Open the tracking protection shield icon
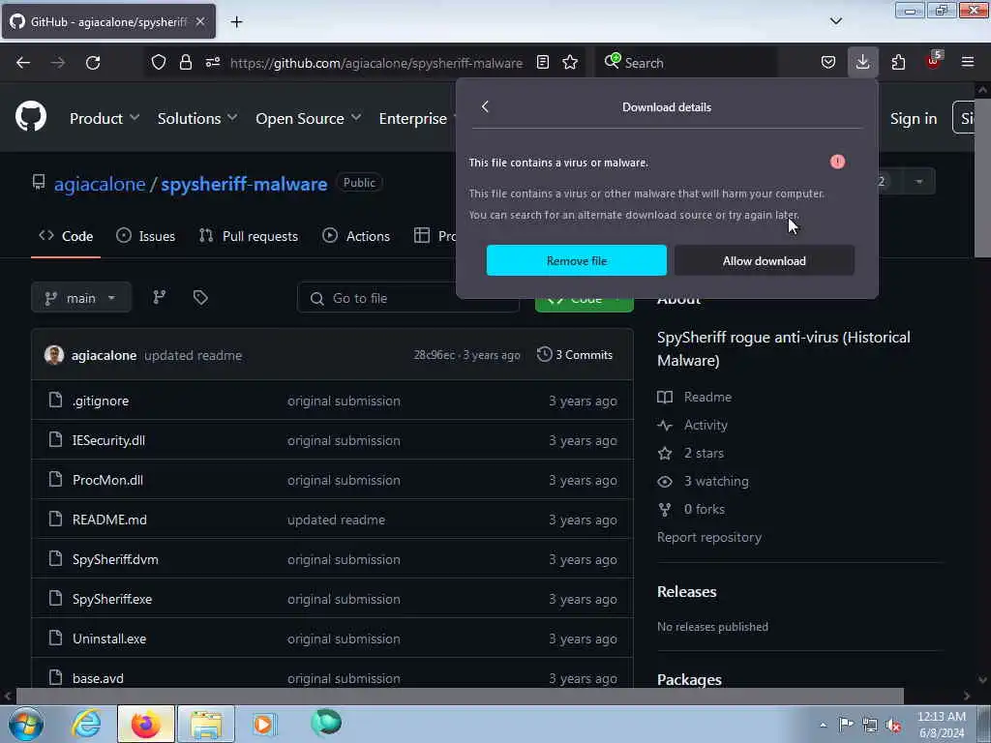The width and height of the screenshot is (991, 743). [x=159, y=62]
